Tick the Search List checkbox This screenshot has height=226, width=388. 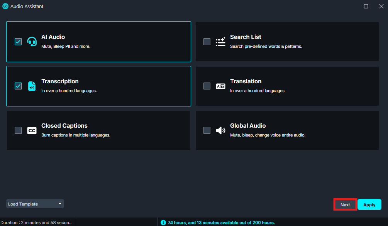[x=207, y=42]
